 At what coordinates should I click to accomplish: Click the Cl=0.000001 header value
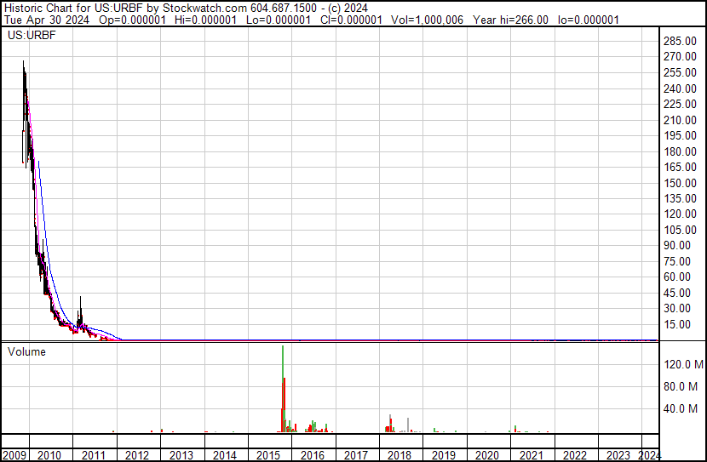pos(351,20)
